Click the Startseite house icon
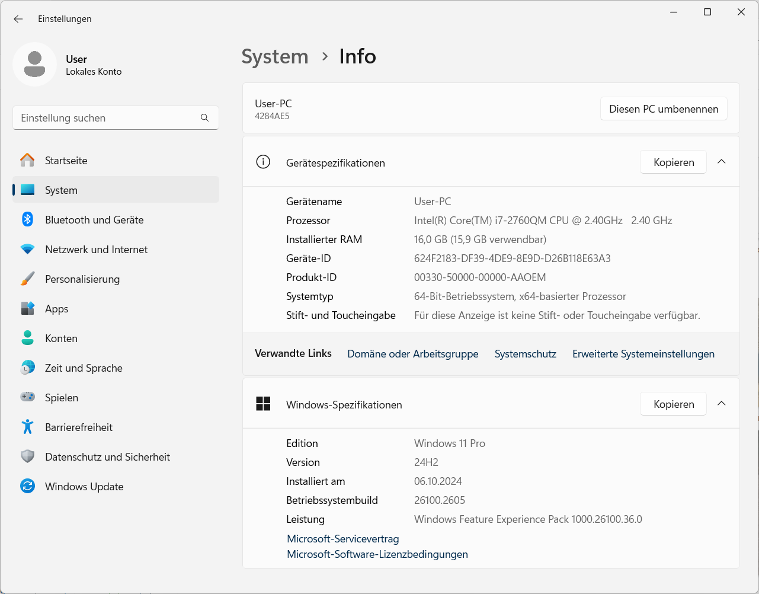The image size is (759, 594). [x=27, y=160]
